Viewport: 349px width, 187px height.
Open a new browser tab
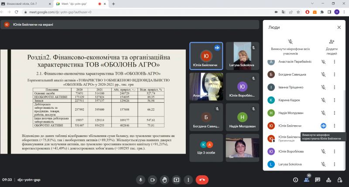113,4
